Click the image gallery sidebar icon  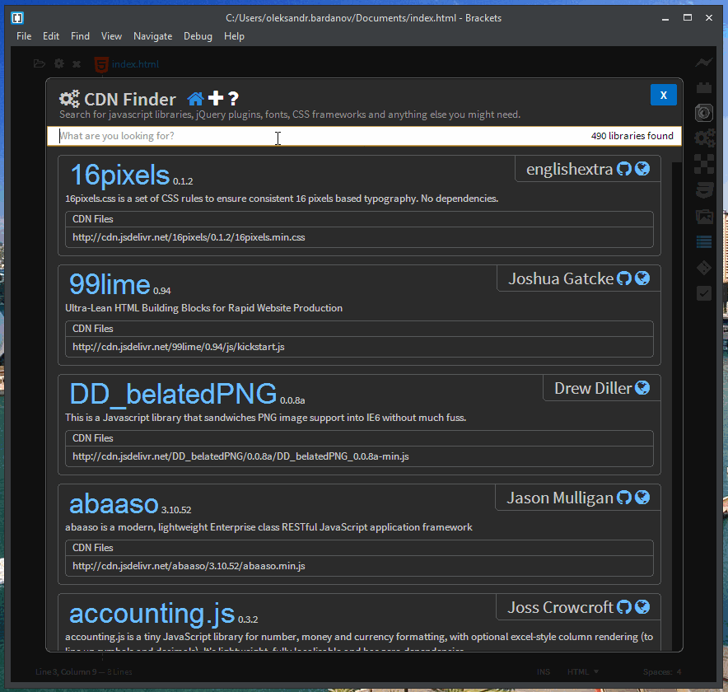pyautogui.click(x=704, y=217)
